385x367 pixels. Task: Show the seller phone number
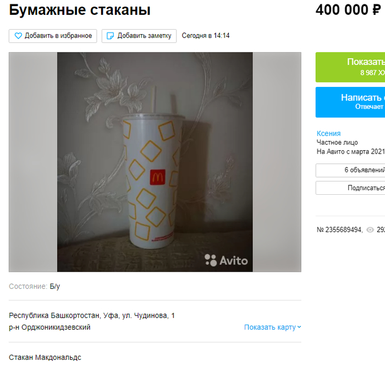pyautogui.click(x=350, y=67)
